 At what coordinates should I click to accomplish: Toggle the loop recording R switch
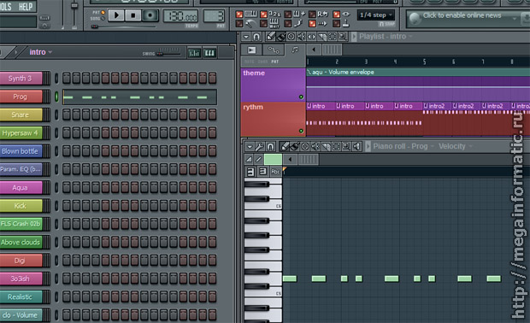point(312,15)
